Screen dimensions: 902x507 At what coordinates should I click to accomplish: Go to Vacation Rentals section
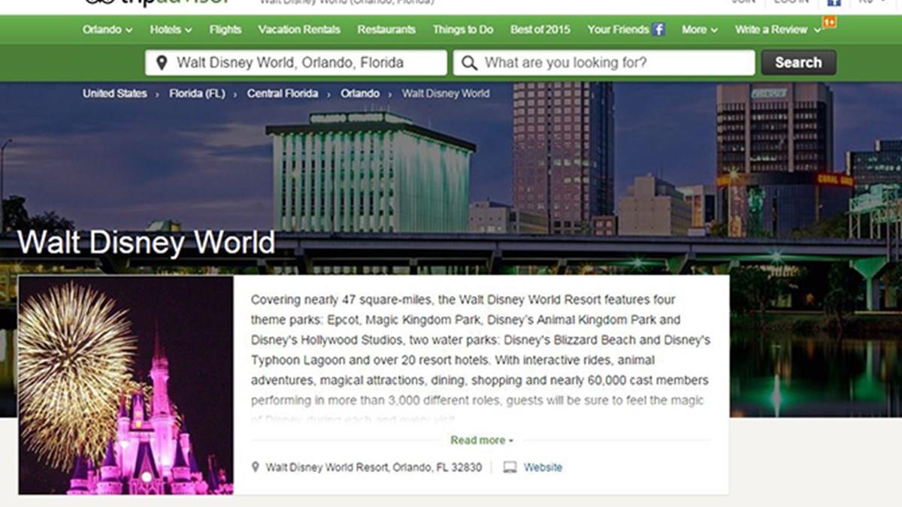click(x=299, y=29)
